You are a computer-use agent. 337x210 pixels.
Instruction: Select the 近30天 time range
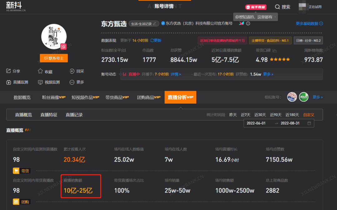pos(260,115)
